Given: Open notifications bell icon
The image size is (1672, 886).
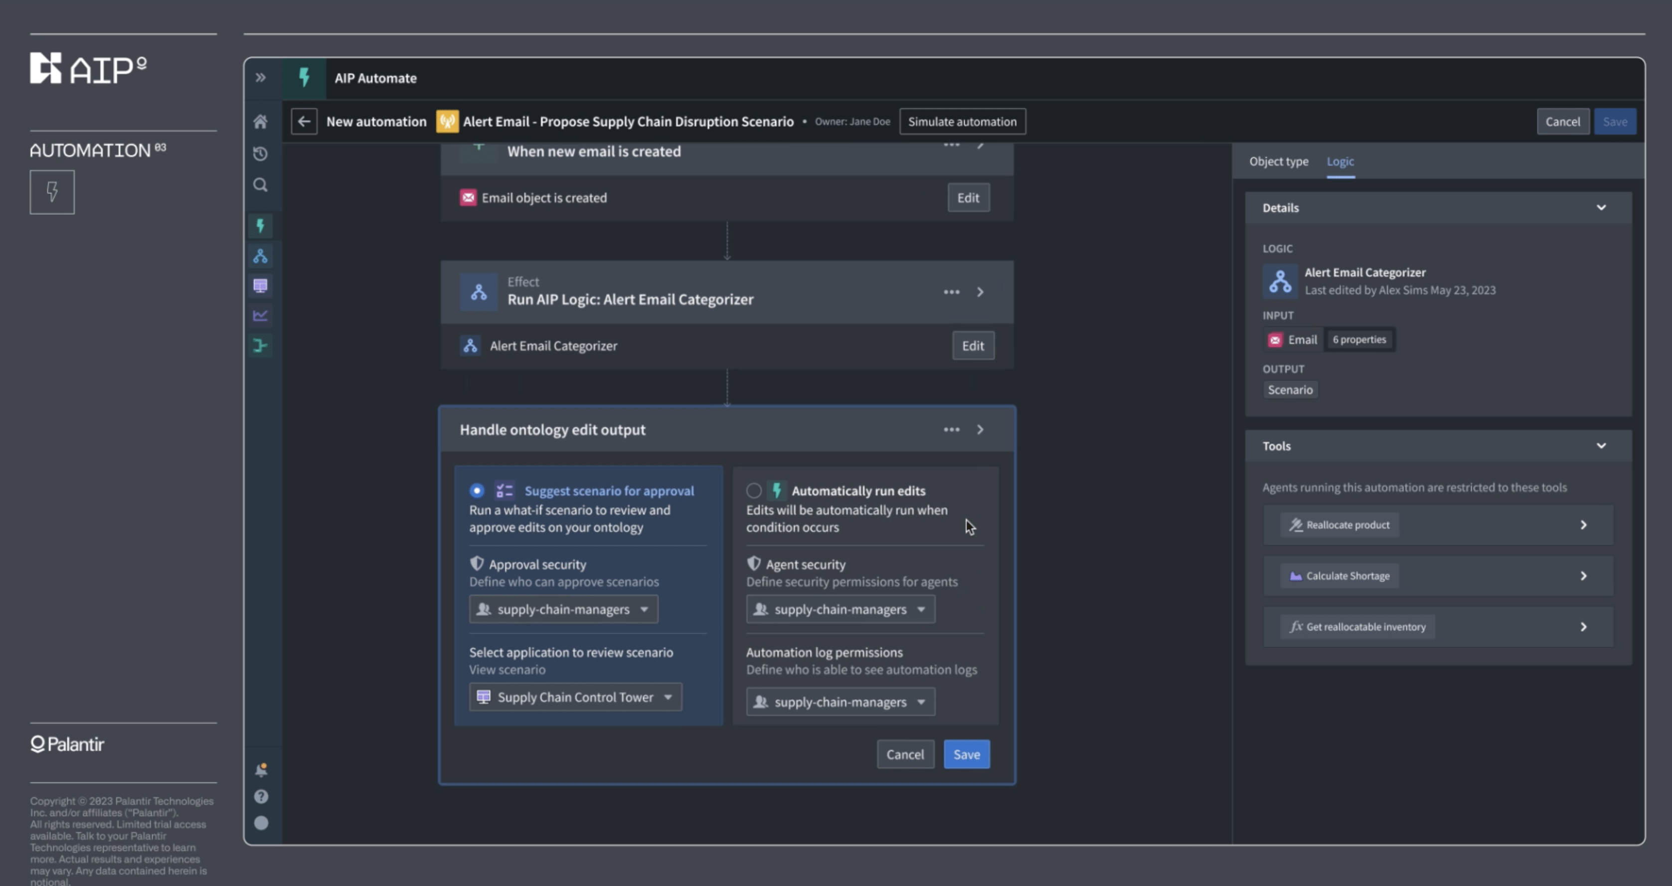Looking at the screenshot, I should (261, 770).
